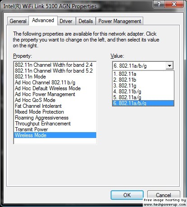Screen dimensions: 187x207
Task: Open the General tab
Action: pos(18,21)
